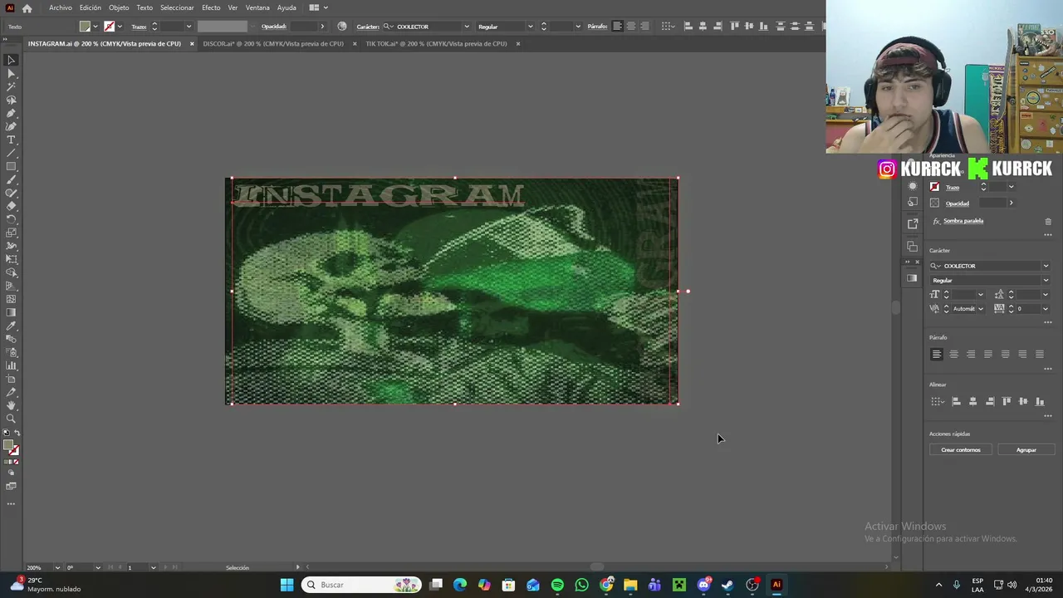1063x598 pixels.
Task: Open align-to options dropdown in Alinear panel
Action: pos(938,401)
